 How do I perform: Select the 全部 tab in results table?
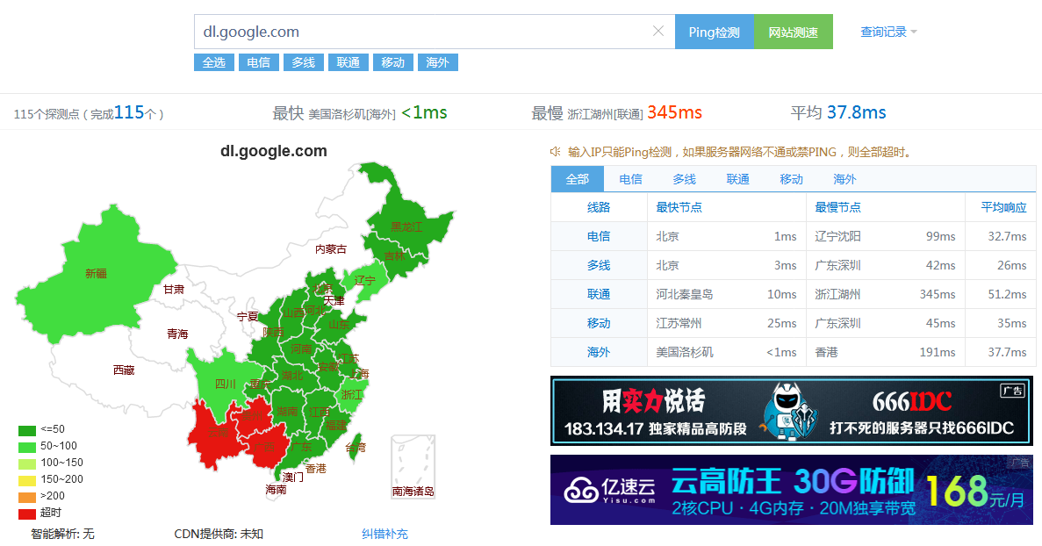pyautogui.click(x=578, y=179)
